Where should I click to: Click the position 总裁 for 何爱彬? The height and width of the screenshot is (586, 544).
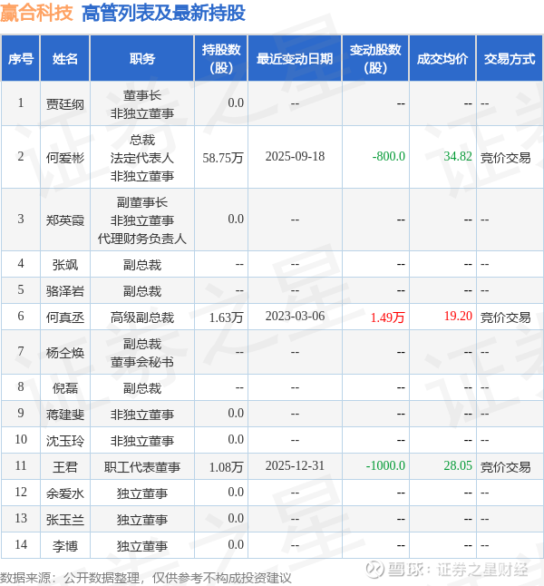(142, 140)
